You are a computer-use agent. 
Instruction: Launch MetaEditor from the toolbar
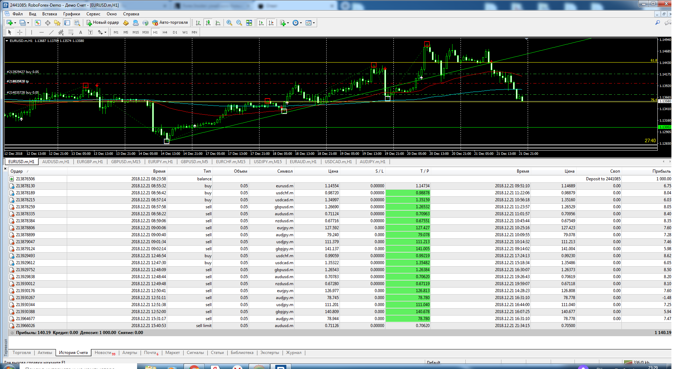coord(126,23)
